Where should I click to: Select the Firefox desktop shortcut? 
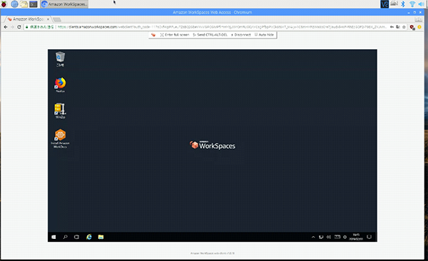click(x=61, y=85)
